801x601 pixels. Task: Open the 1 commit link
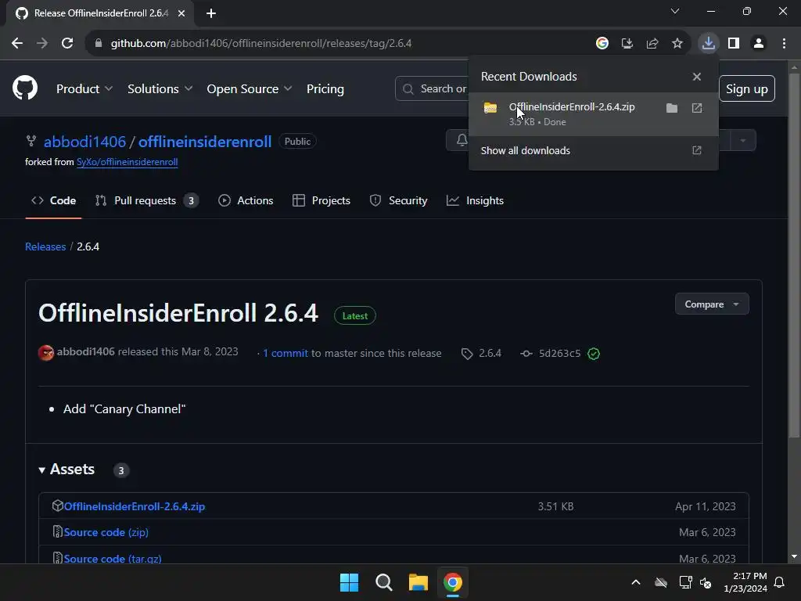[286, 354]
